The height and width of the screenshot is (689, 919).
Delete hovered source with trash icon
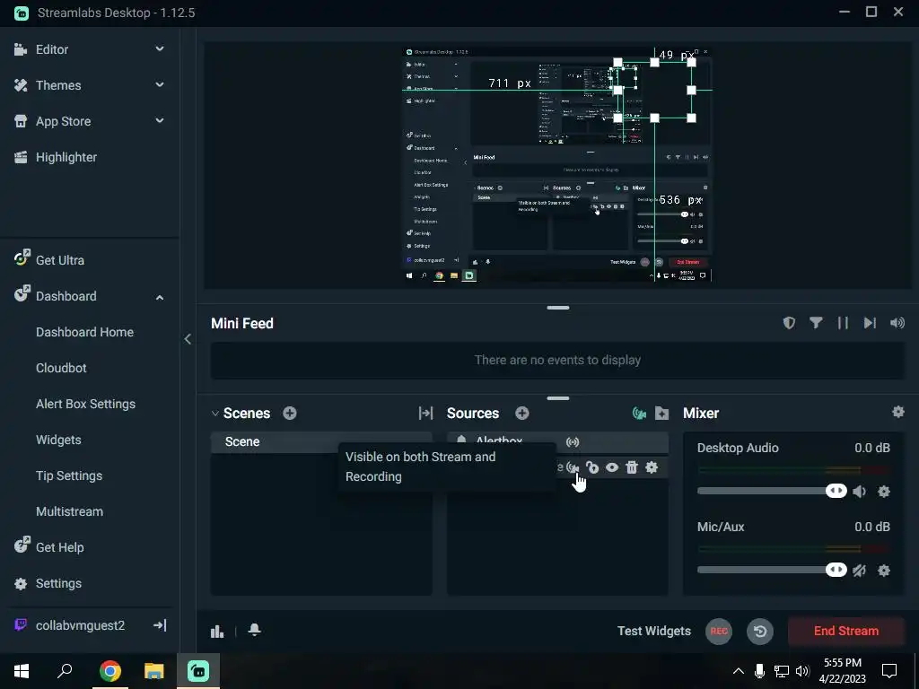tap(631, 467)
